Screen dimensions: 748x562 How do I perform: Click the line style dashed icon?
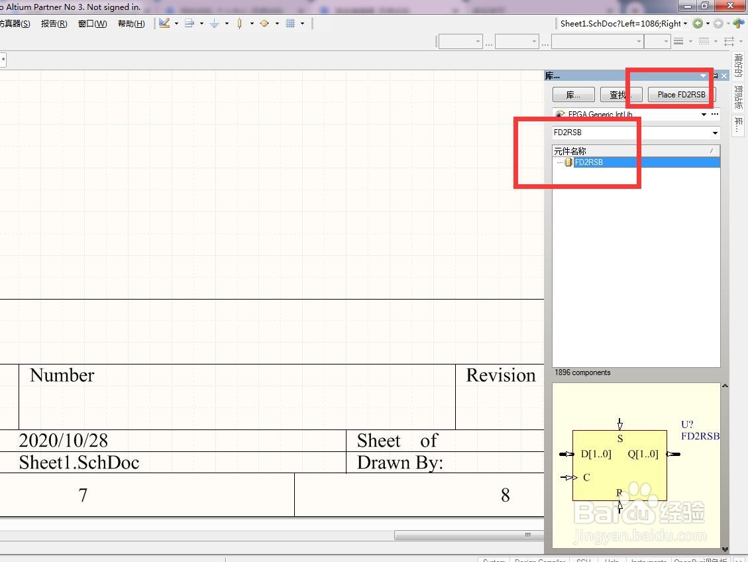coord(704,42)
